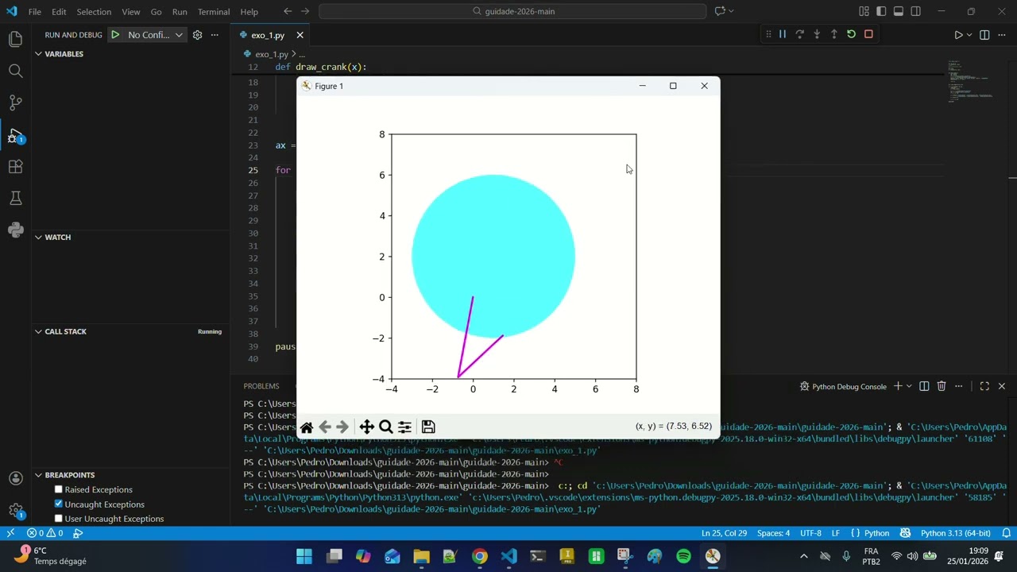This screenshot has width=1017, height=572.
Task: Restart the debug session
Action: (x=851, y=34)
